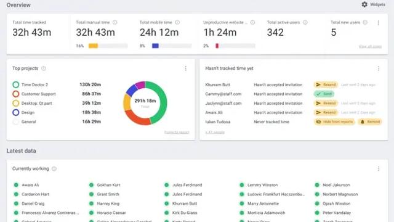Select Horacio Caesar in Currently working
This screenshot has height=222, width=394.
111,213
